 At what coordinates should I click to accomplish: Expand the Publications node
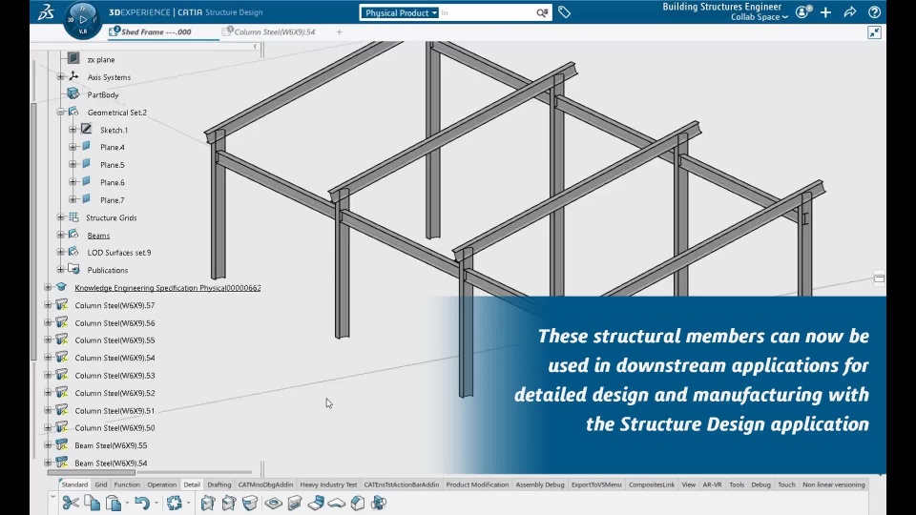(61, 270)
